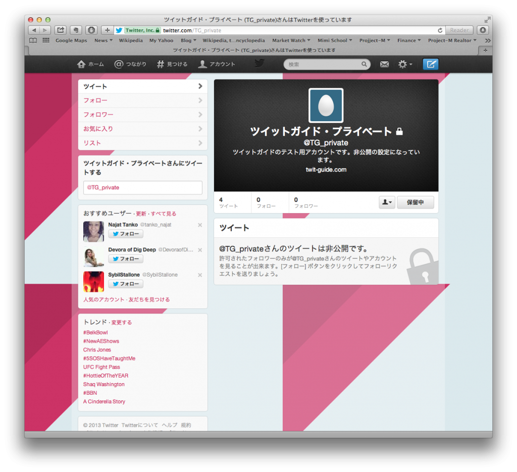517x472 pixels.
Task: Click the @TG_private tweet input box
Action: (x=143, y=188)
